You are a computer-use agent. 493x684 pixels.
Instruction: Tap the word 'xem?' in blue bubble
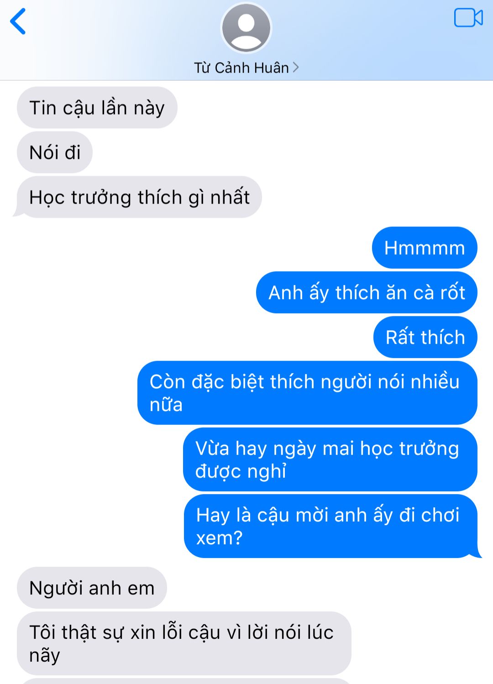pos(219,538)
